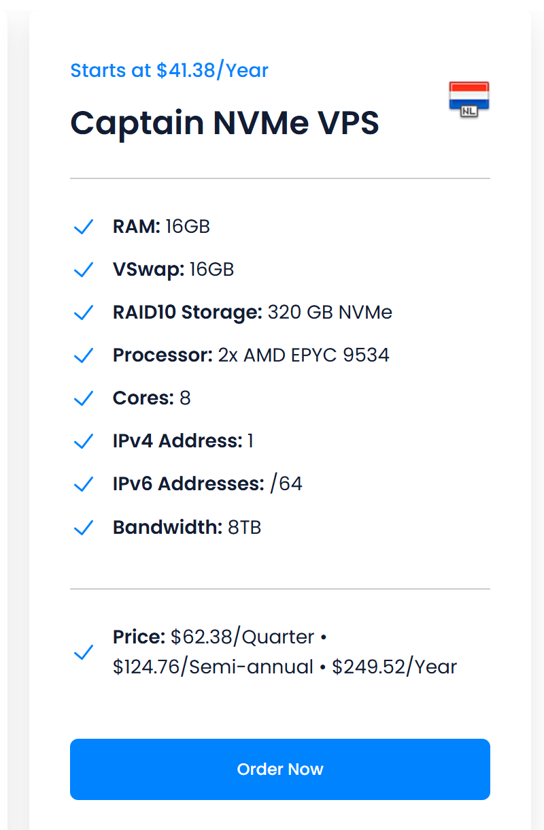
Task: Click the RAM: 16GB specification
Action: [161, 227]
